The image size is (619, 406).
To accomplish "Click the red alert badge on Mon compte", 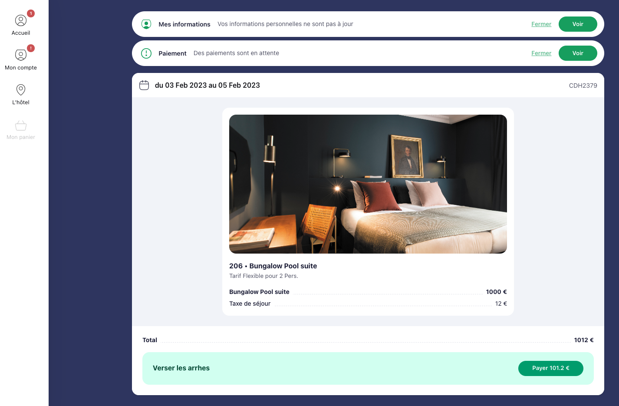I will [x=31, y=48].
